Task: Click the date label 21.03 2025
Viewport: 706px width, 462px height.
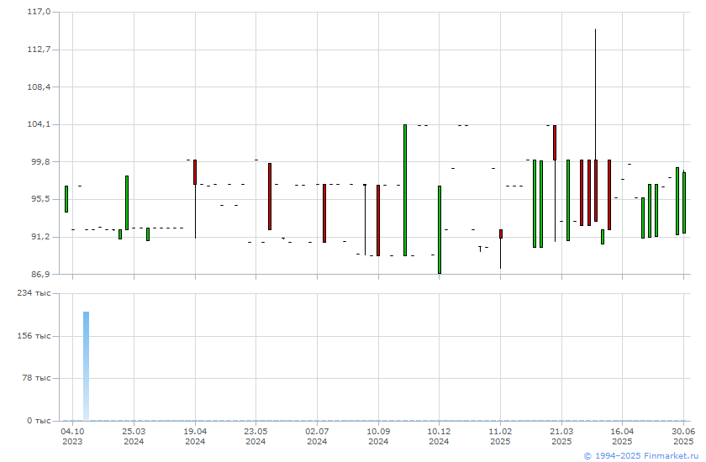Action: point(561,436)
